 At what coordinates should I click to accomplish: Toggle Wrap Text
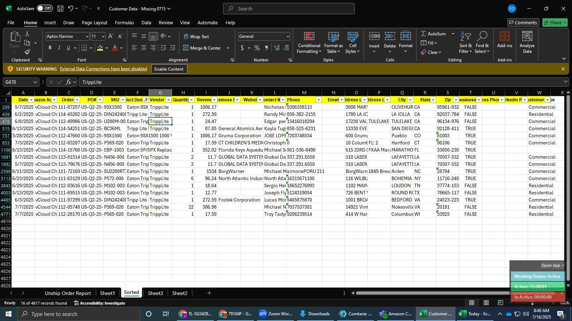point(196,36)
